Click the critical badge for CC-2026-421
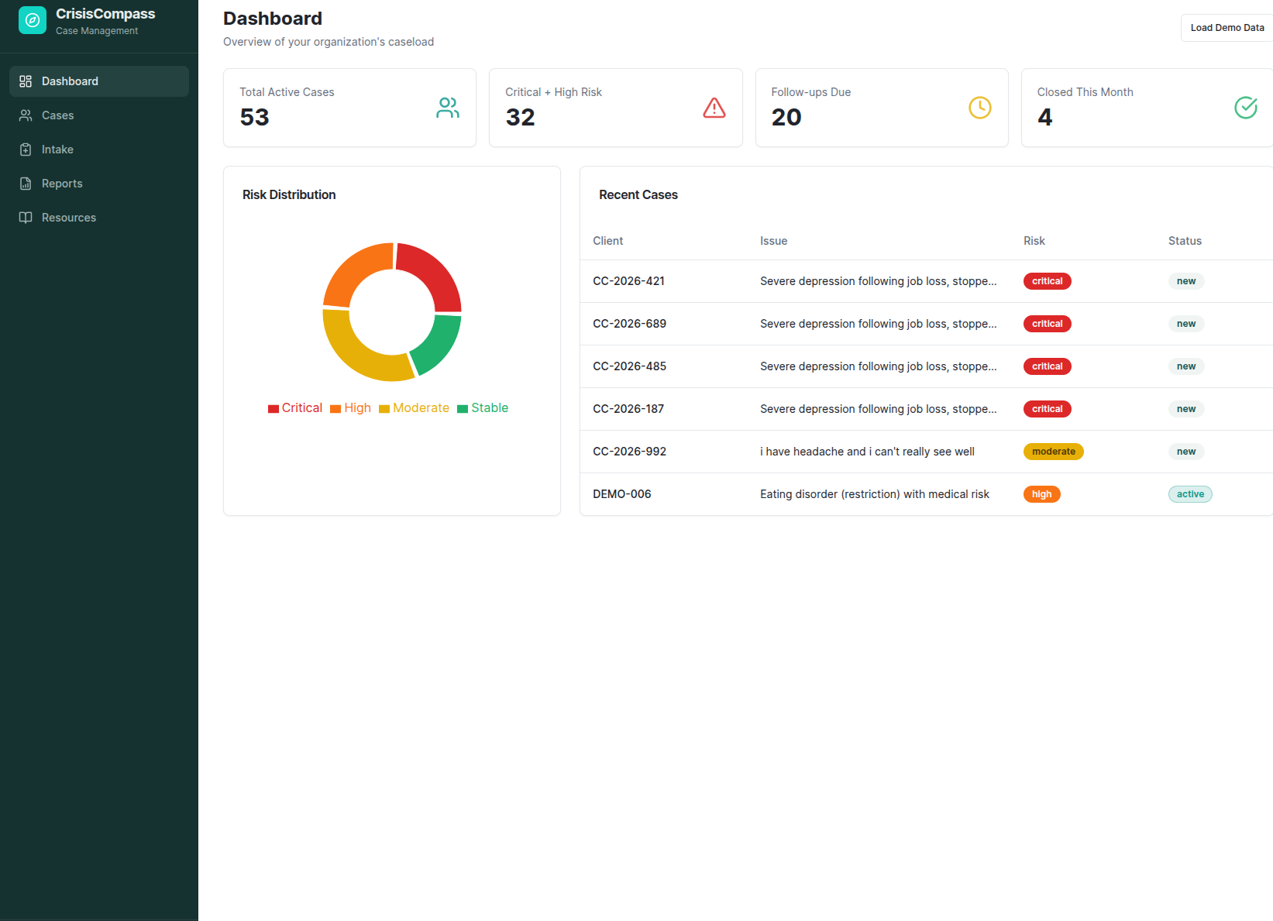This screenshot has height=921, width=1273. [x=1047, y=281]
